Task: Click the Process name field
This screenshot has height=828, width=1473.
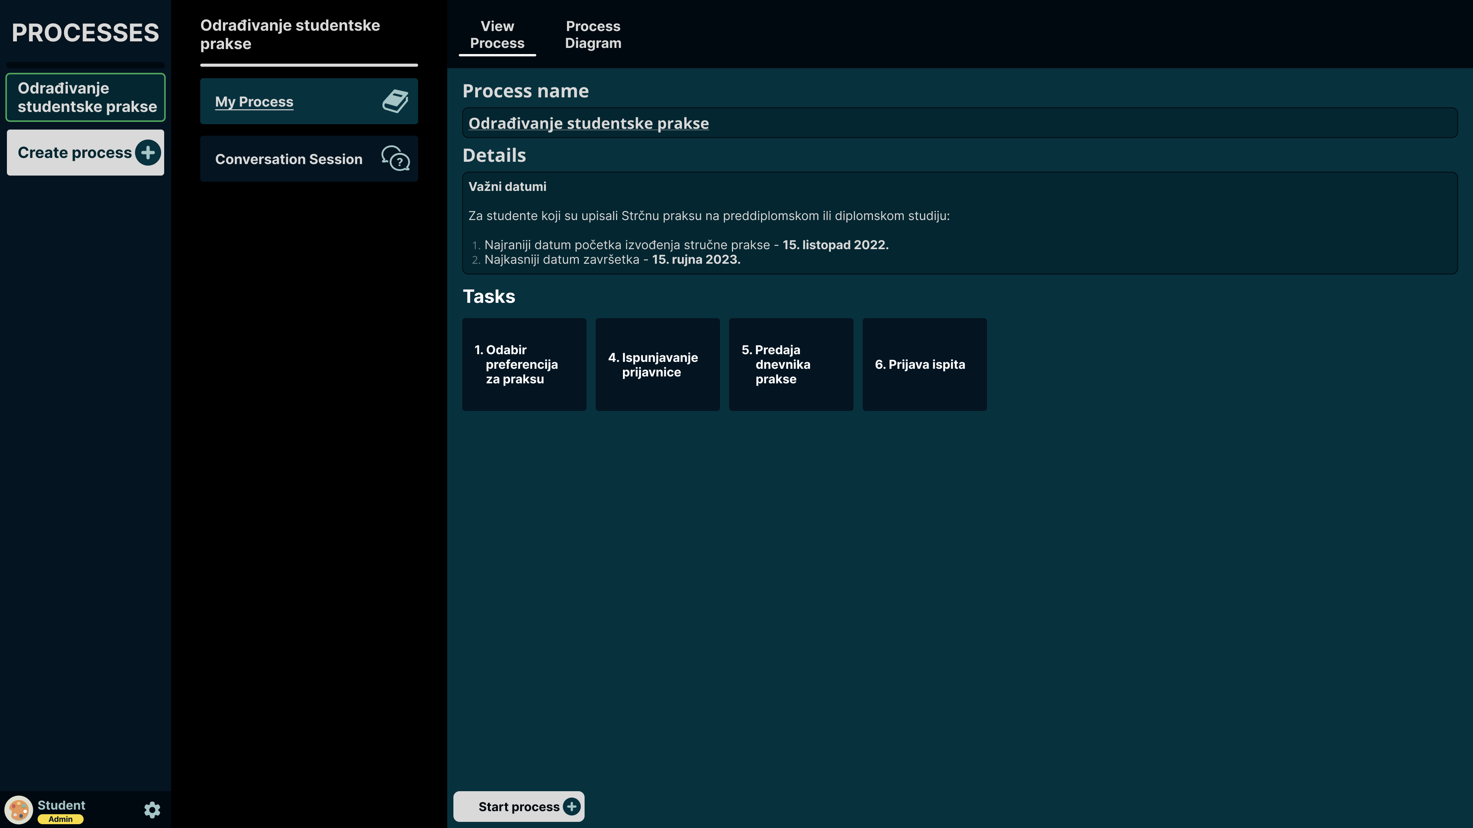Action: (x=959, y=123)
